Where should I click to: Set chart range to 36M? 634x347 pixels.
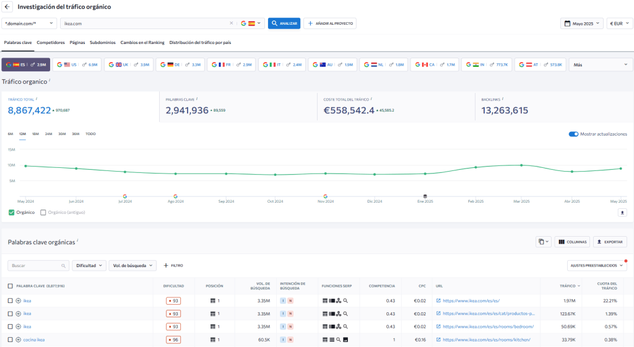tap(76, 134)
